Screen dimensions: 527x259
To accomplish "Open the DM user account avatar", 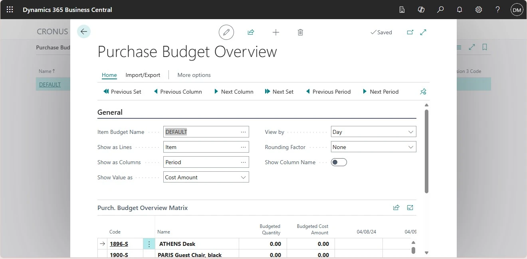I will click(x=517, y=10).
